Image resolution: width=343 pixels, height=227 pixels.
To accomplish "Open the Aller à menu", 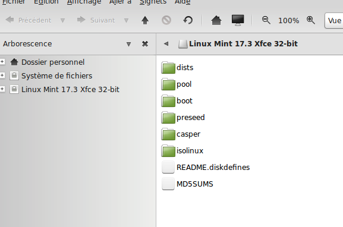I will (120, 2).
